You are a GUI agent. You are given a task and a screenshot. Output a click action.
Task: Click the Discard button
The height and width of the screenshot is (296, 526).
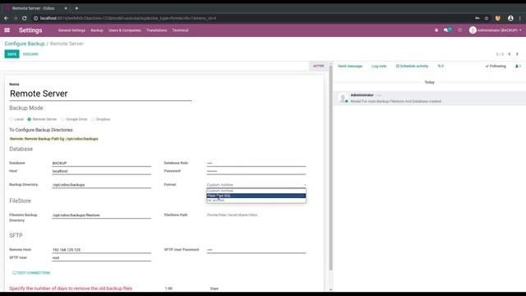point(30,54)
